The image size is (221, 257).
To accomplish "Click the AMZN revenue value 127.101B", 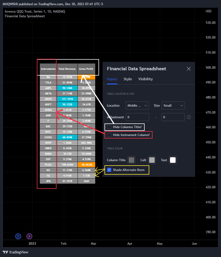I will pyautogui.click(x=67, y=99).
